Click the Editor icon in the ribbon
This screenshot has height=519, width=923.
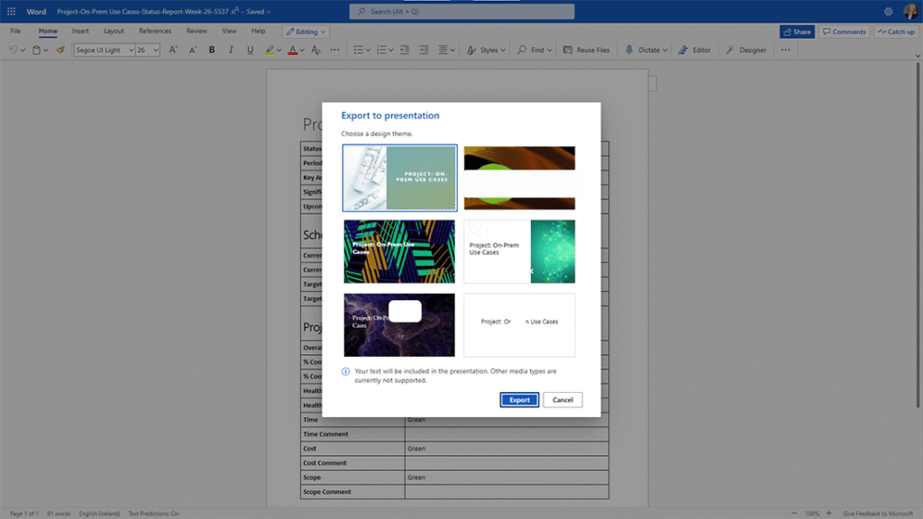pos(695,50)
